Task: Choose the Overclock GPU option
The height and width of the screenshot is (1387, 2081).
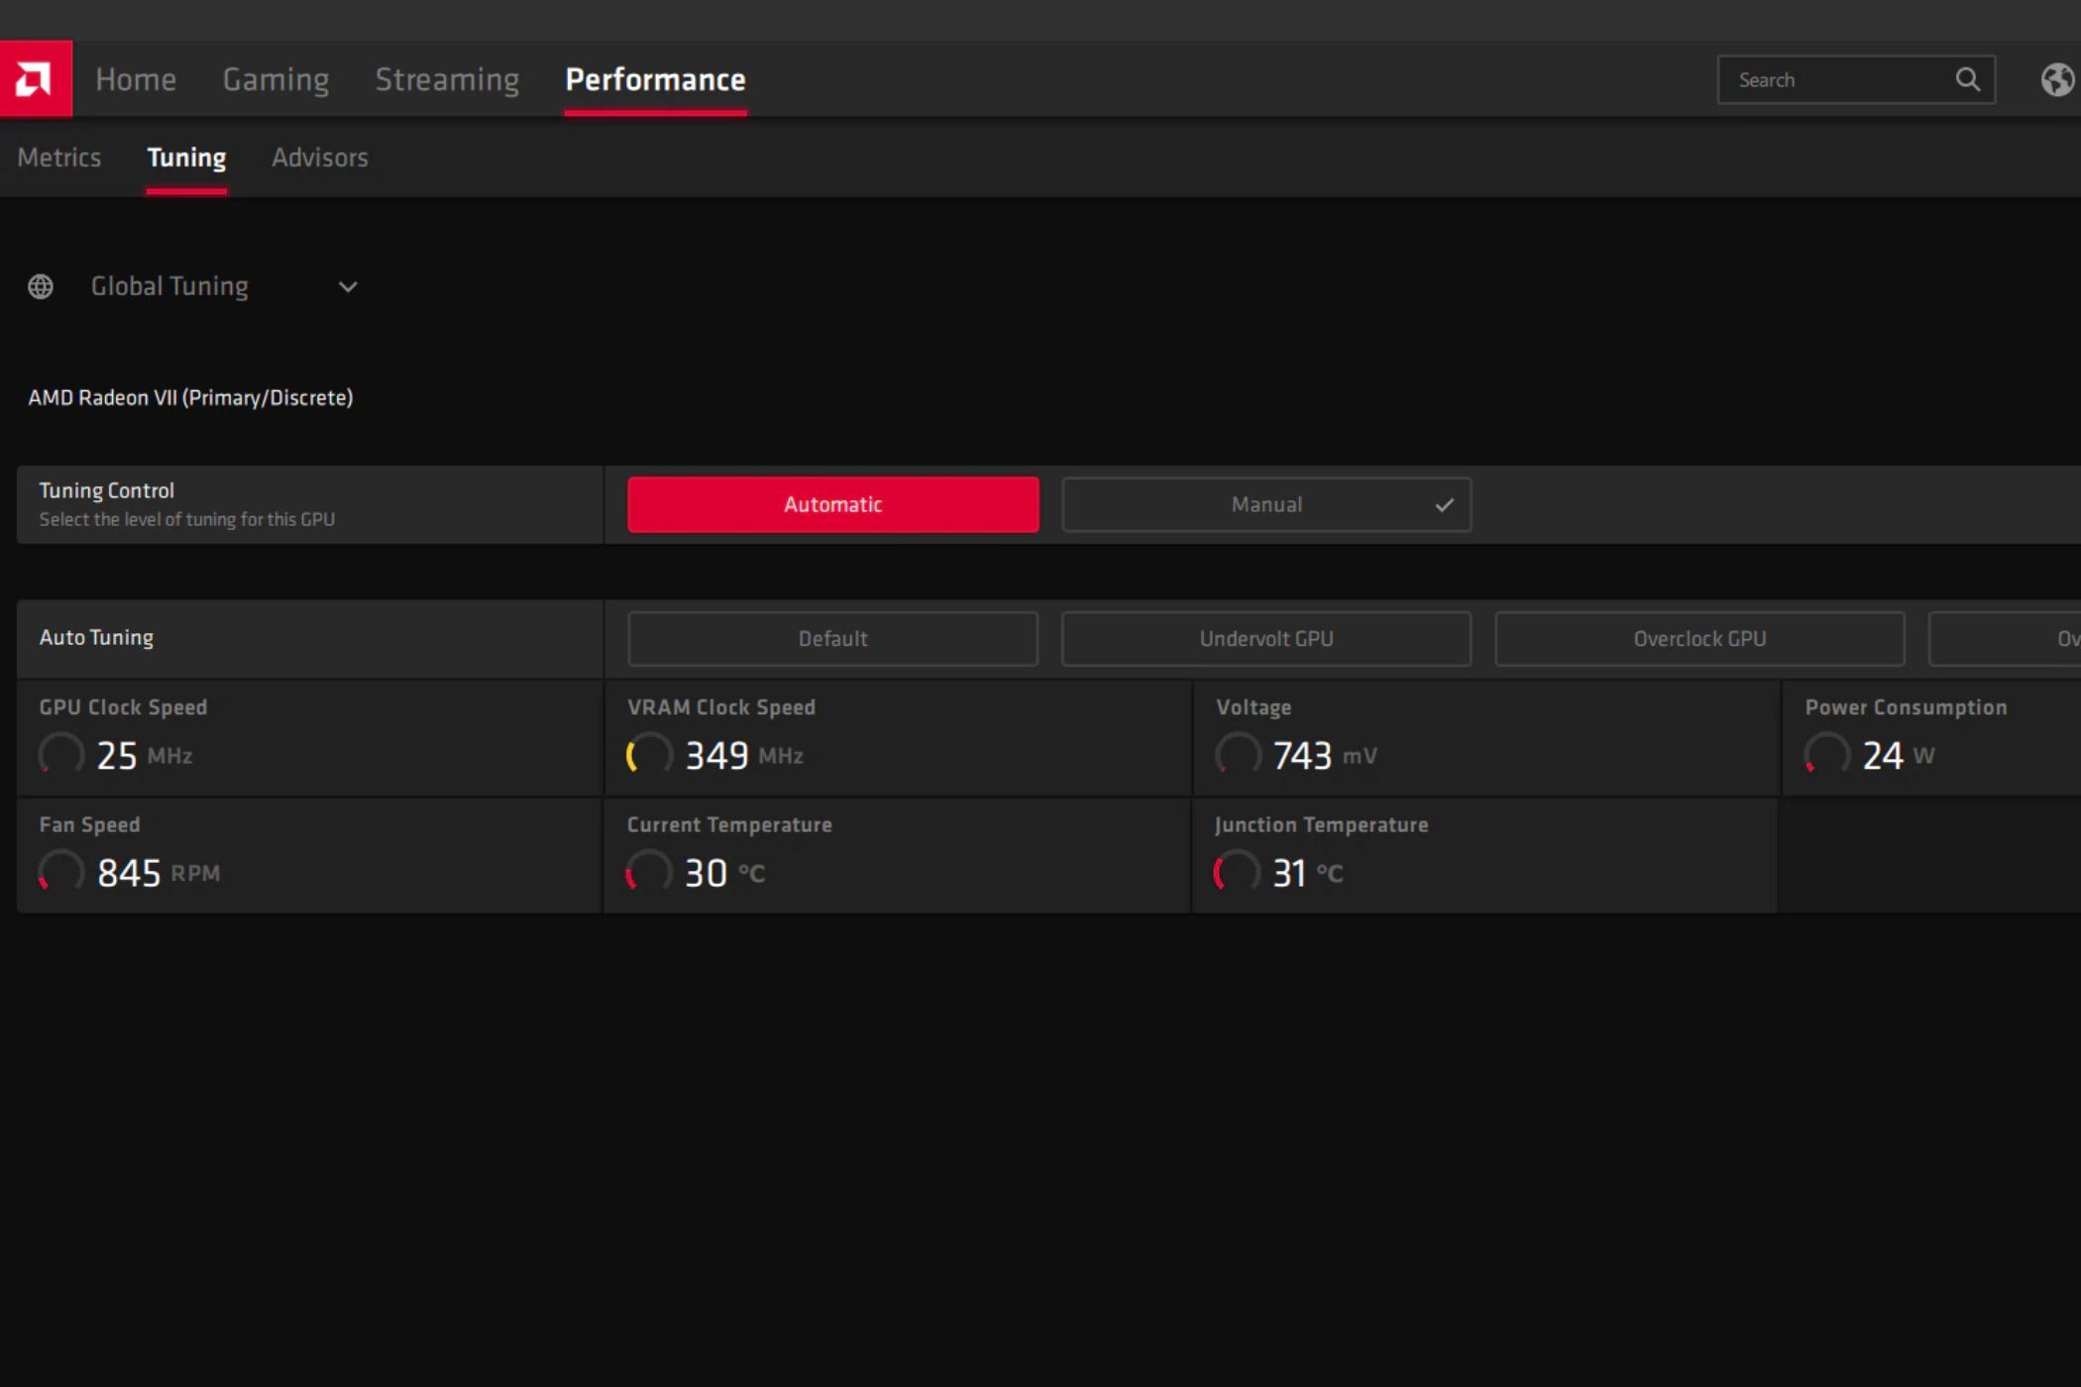Action: coord(1699,639)
